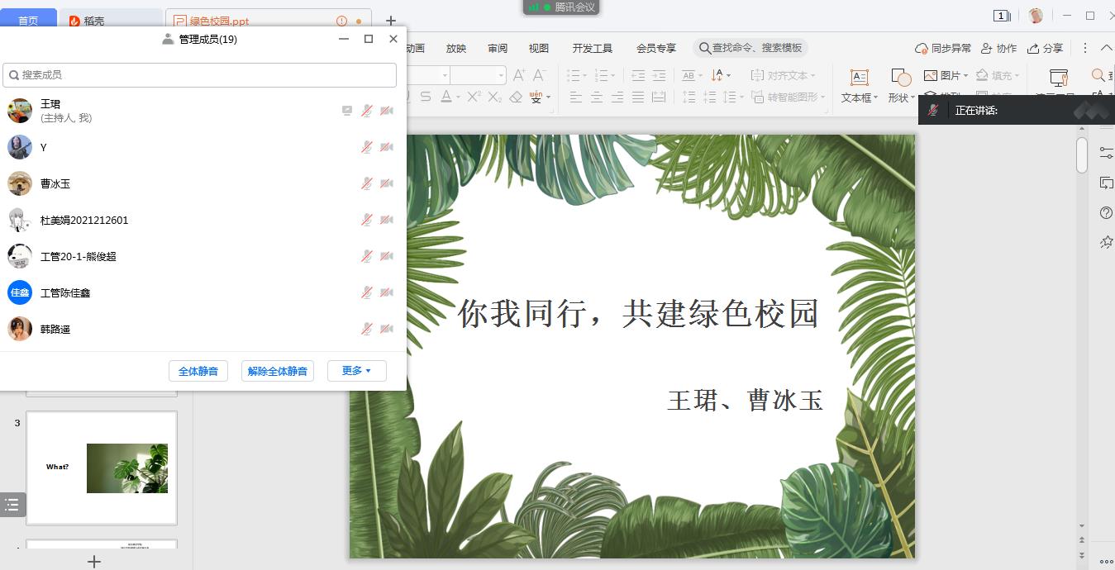Expand the 更多 dropdown in members panel
Image resolution: width=1115 pixels, height=570 pixels.
pyautogui.click(x=357, y=371)
